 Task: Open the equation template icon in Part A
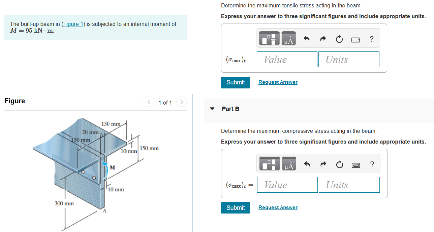pos(269,38)
